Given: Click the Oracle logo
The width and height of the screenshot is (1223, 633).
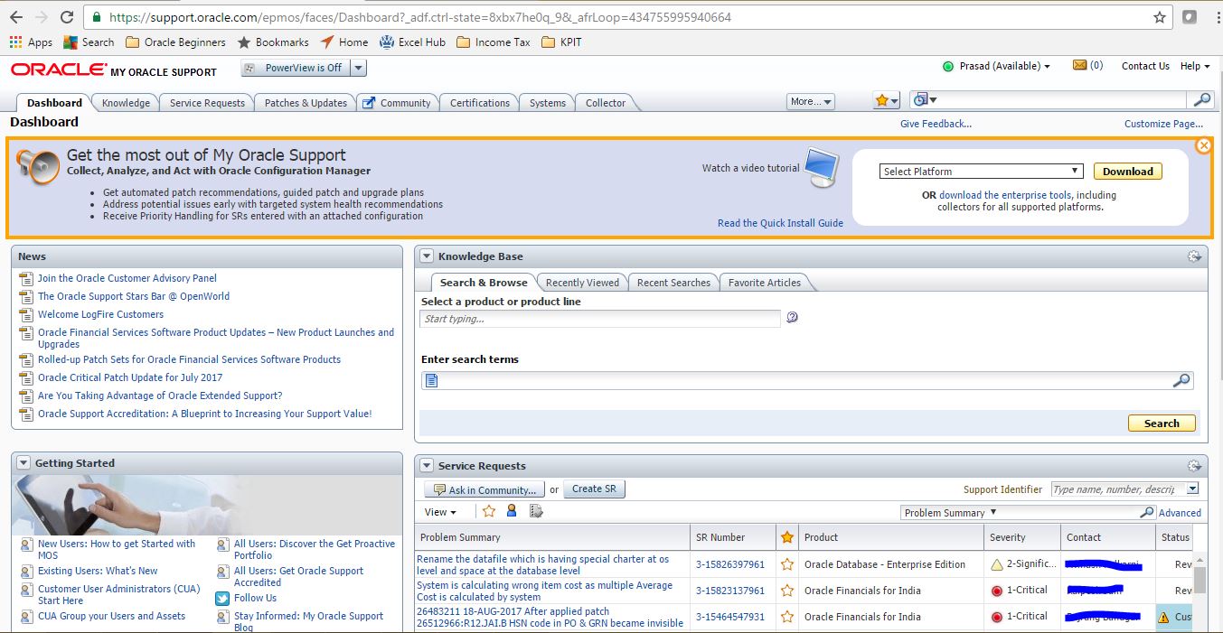Looking at the screenshot, I should 58,70.
